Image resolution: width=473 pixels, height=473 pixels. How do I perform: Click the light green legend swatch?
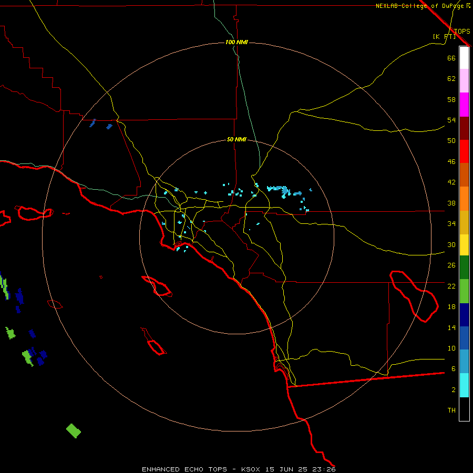tap(464, 291)
